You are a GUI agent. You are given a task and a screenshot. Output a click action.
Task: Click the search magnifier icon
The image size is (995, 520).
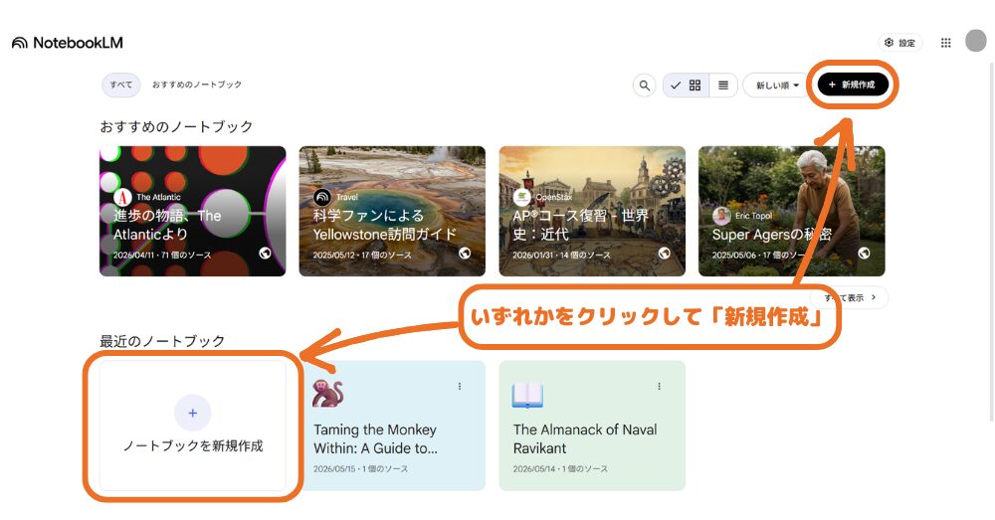[x=644, y=85]
